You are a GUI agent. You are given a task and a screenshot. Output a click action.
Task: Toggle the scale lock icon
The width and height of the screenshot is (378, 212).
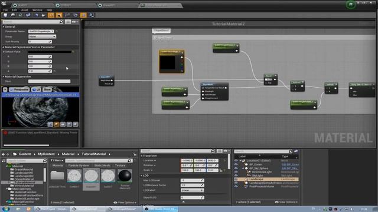221,170
